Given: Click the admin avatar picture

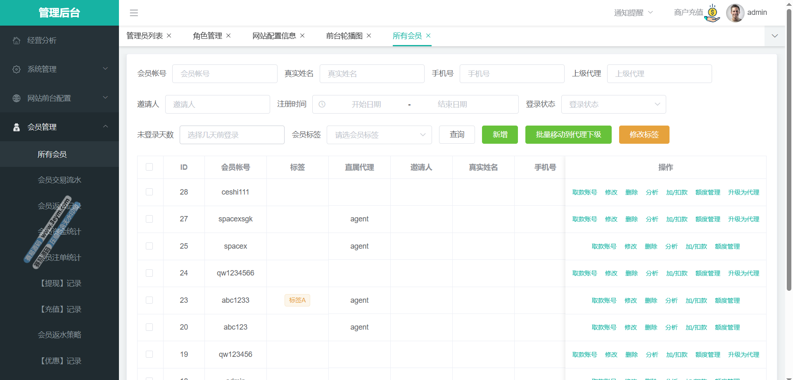Looking at the screenshot, I should (x=735, y=13).
